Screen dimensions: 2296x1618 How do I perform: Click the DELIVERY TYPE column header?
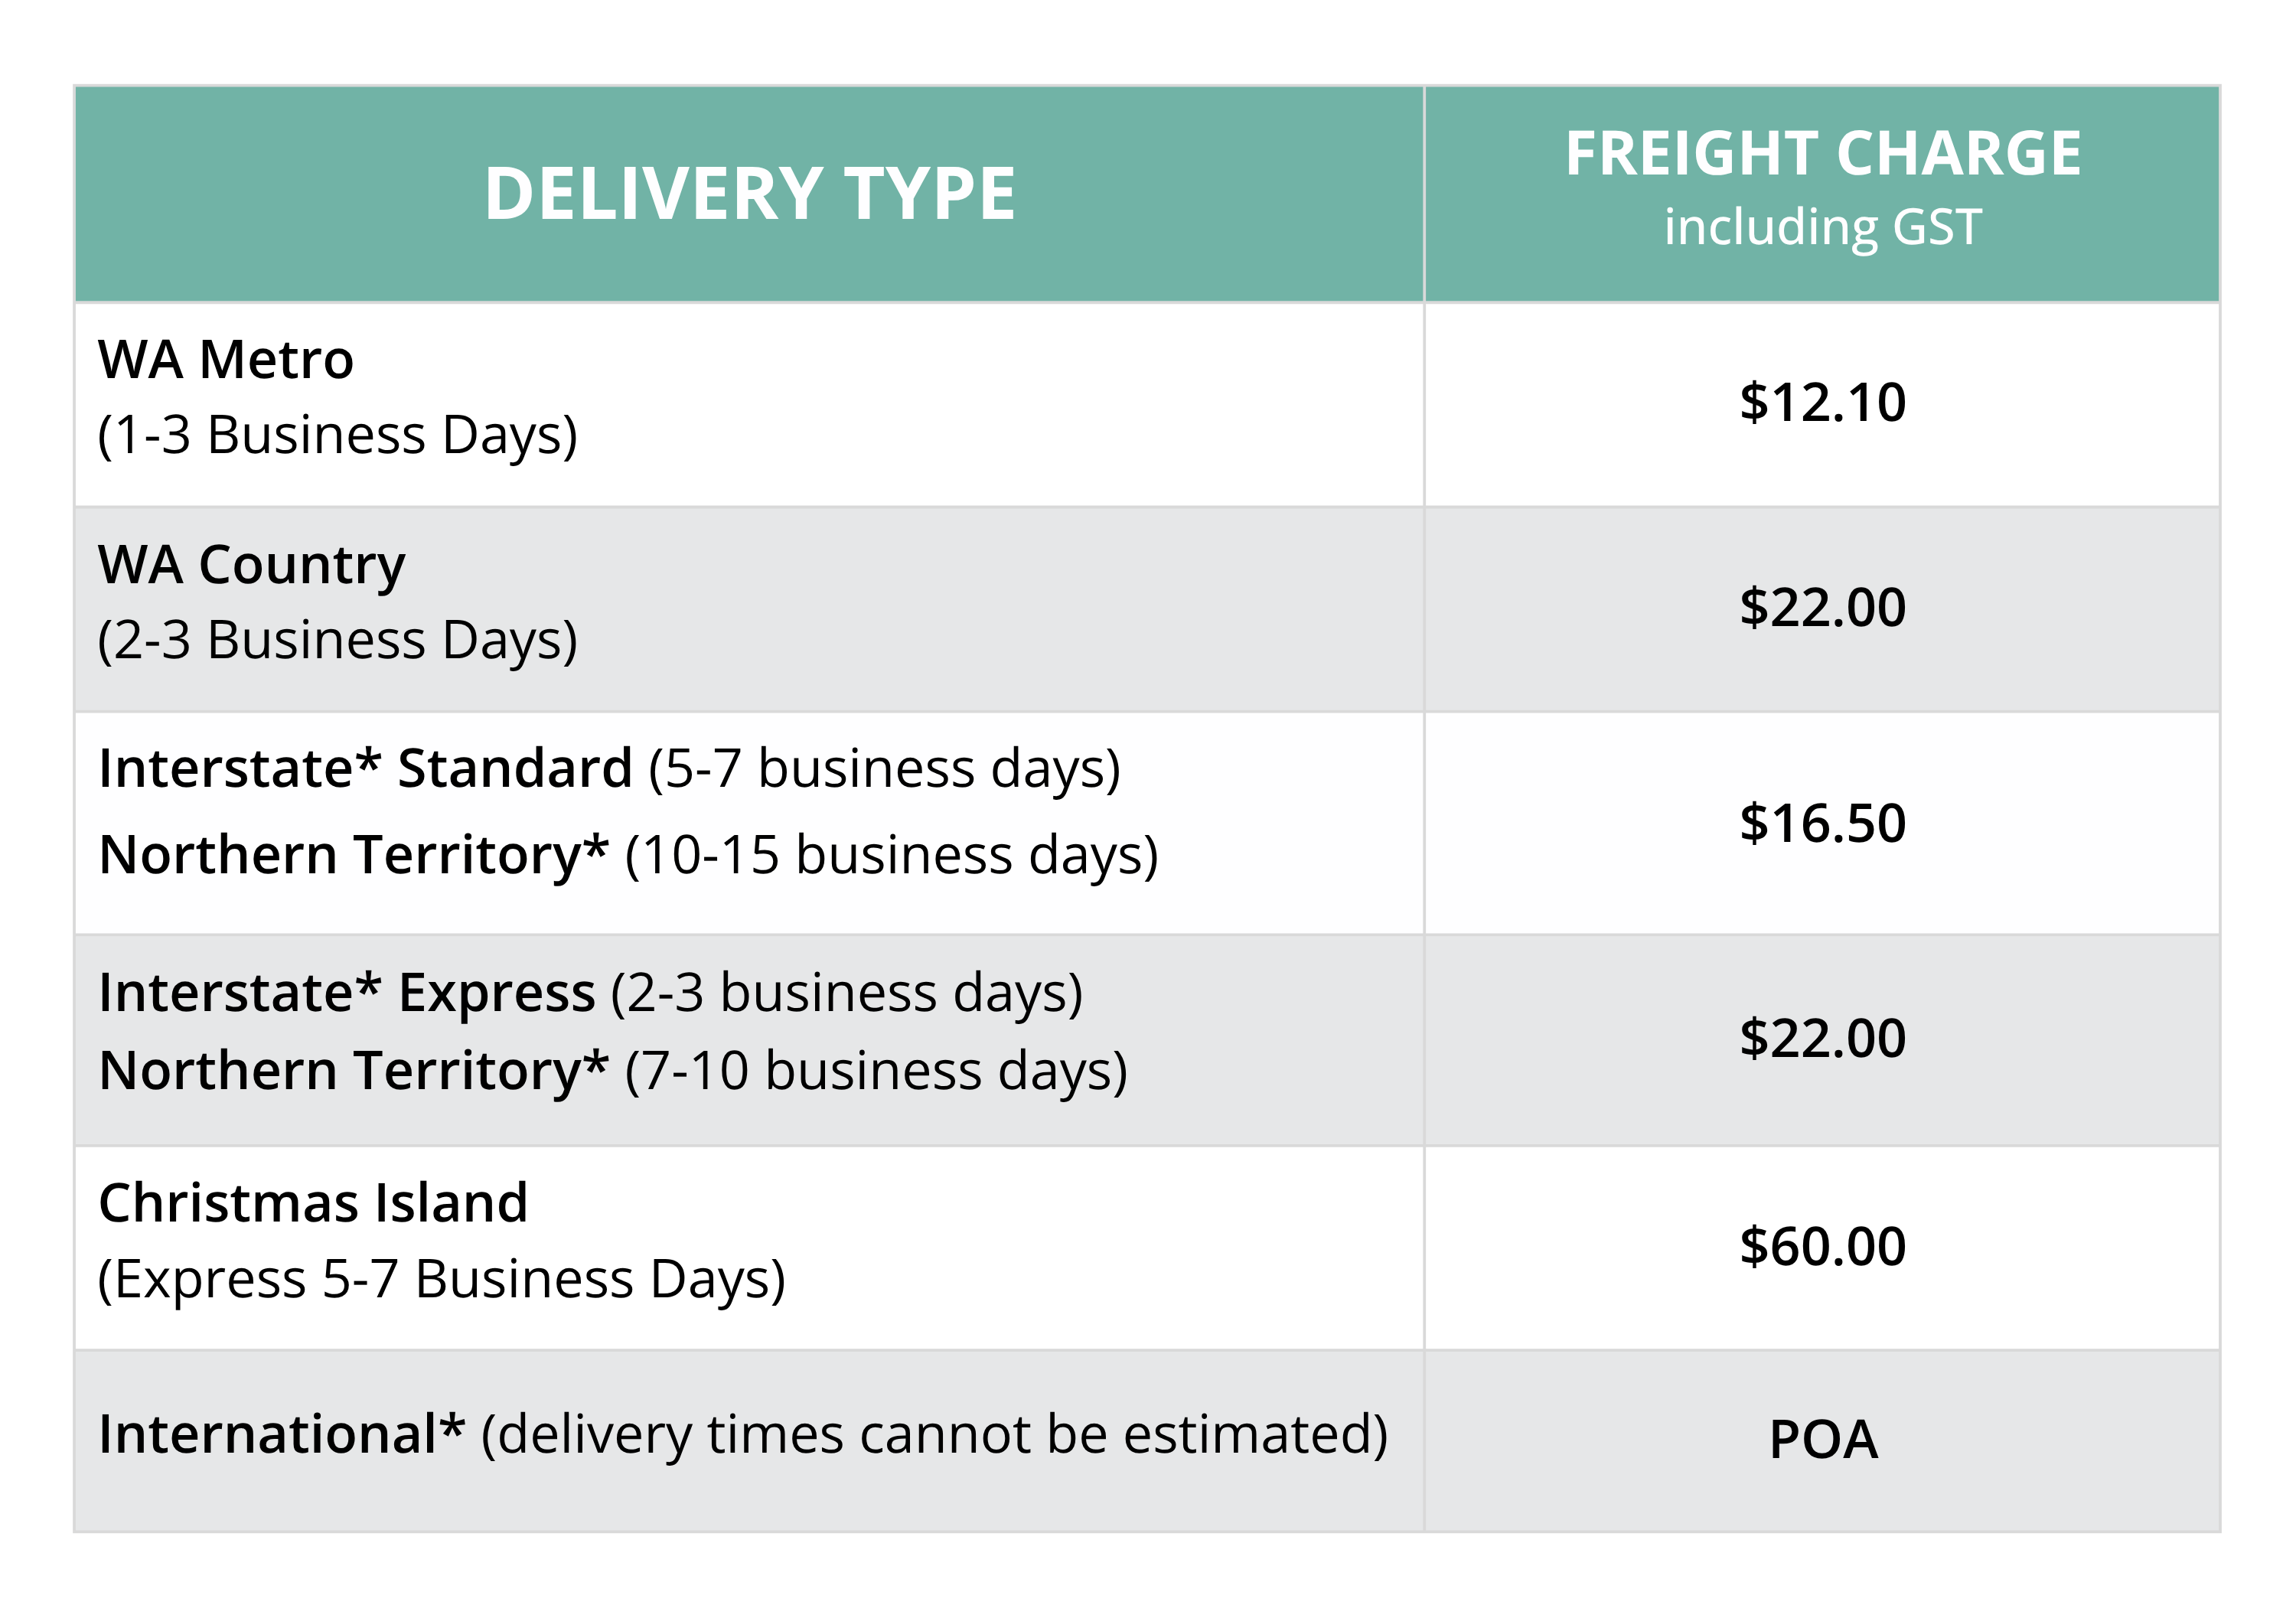click(x=749, y=194)
